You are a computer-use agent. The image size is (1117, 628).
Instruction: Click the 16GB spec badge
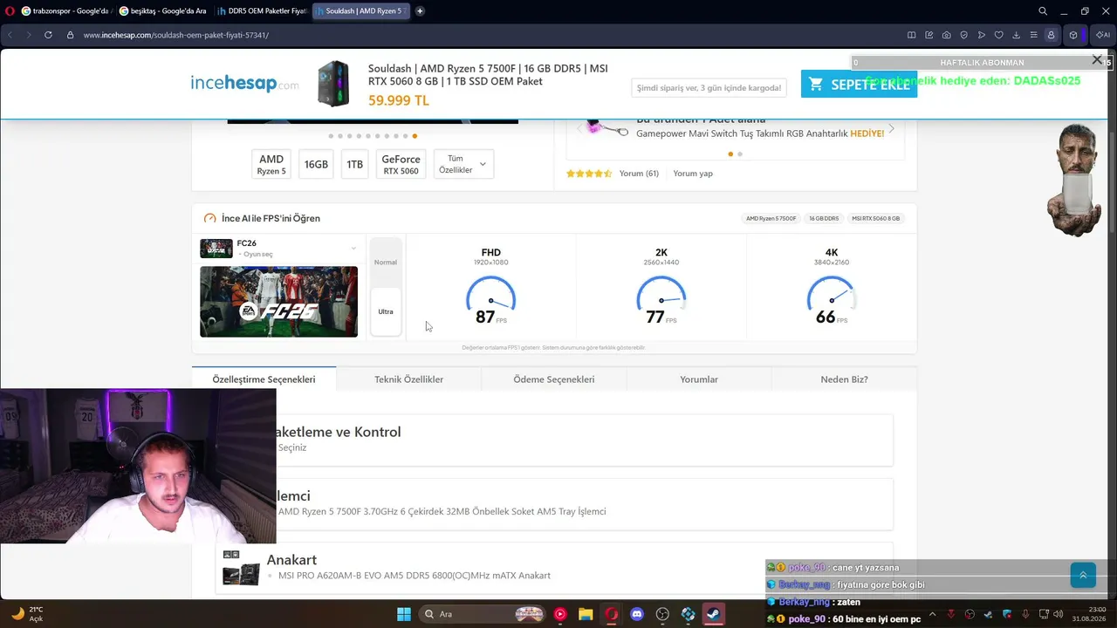[316, 164]
